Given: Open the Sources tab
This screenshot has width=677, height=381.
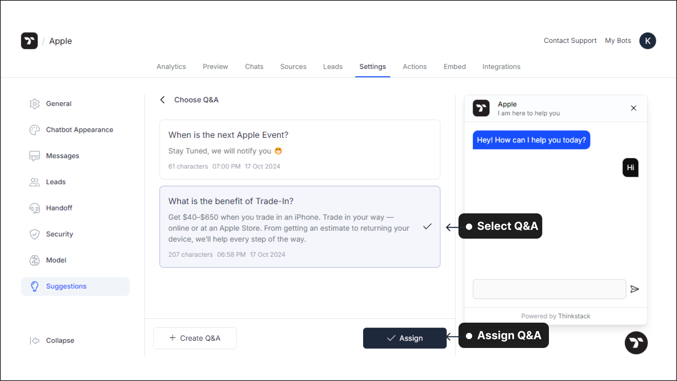Looking at the screenshot, I should tap(293, 67).
